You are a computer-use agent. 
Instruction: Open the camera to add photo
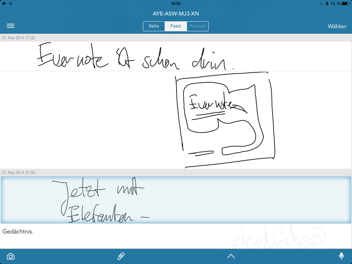point(11,256)
